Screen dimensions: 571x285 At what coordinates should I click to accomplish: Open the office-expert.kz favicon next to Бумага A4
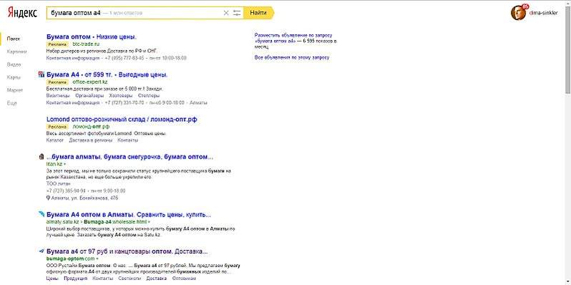[42, 74]
